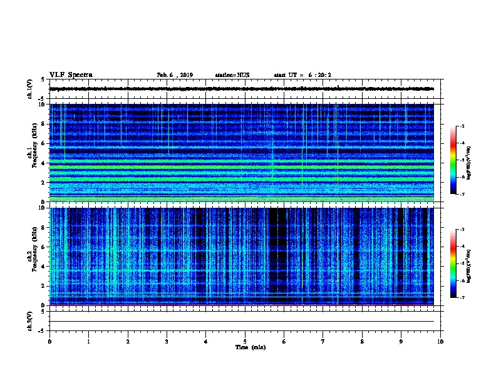Image resolution: width=496 pixels, height=383 pixels.
Task: Click the ch.1 frequency tick label "8"
Action: (44, 124)
